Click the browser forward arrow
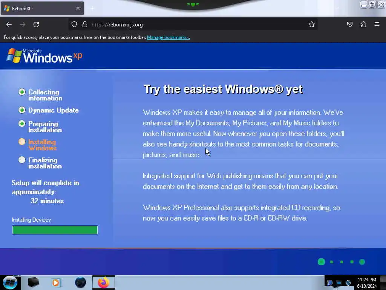 tap(23, 25)
